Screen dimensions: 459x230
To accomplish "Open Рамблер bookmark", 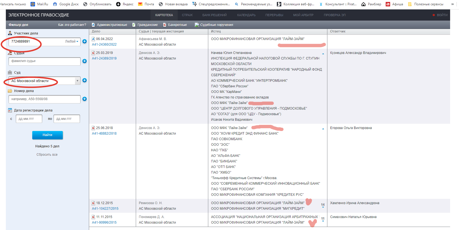I will pyautogui.click(x=371, y=4).
